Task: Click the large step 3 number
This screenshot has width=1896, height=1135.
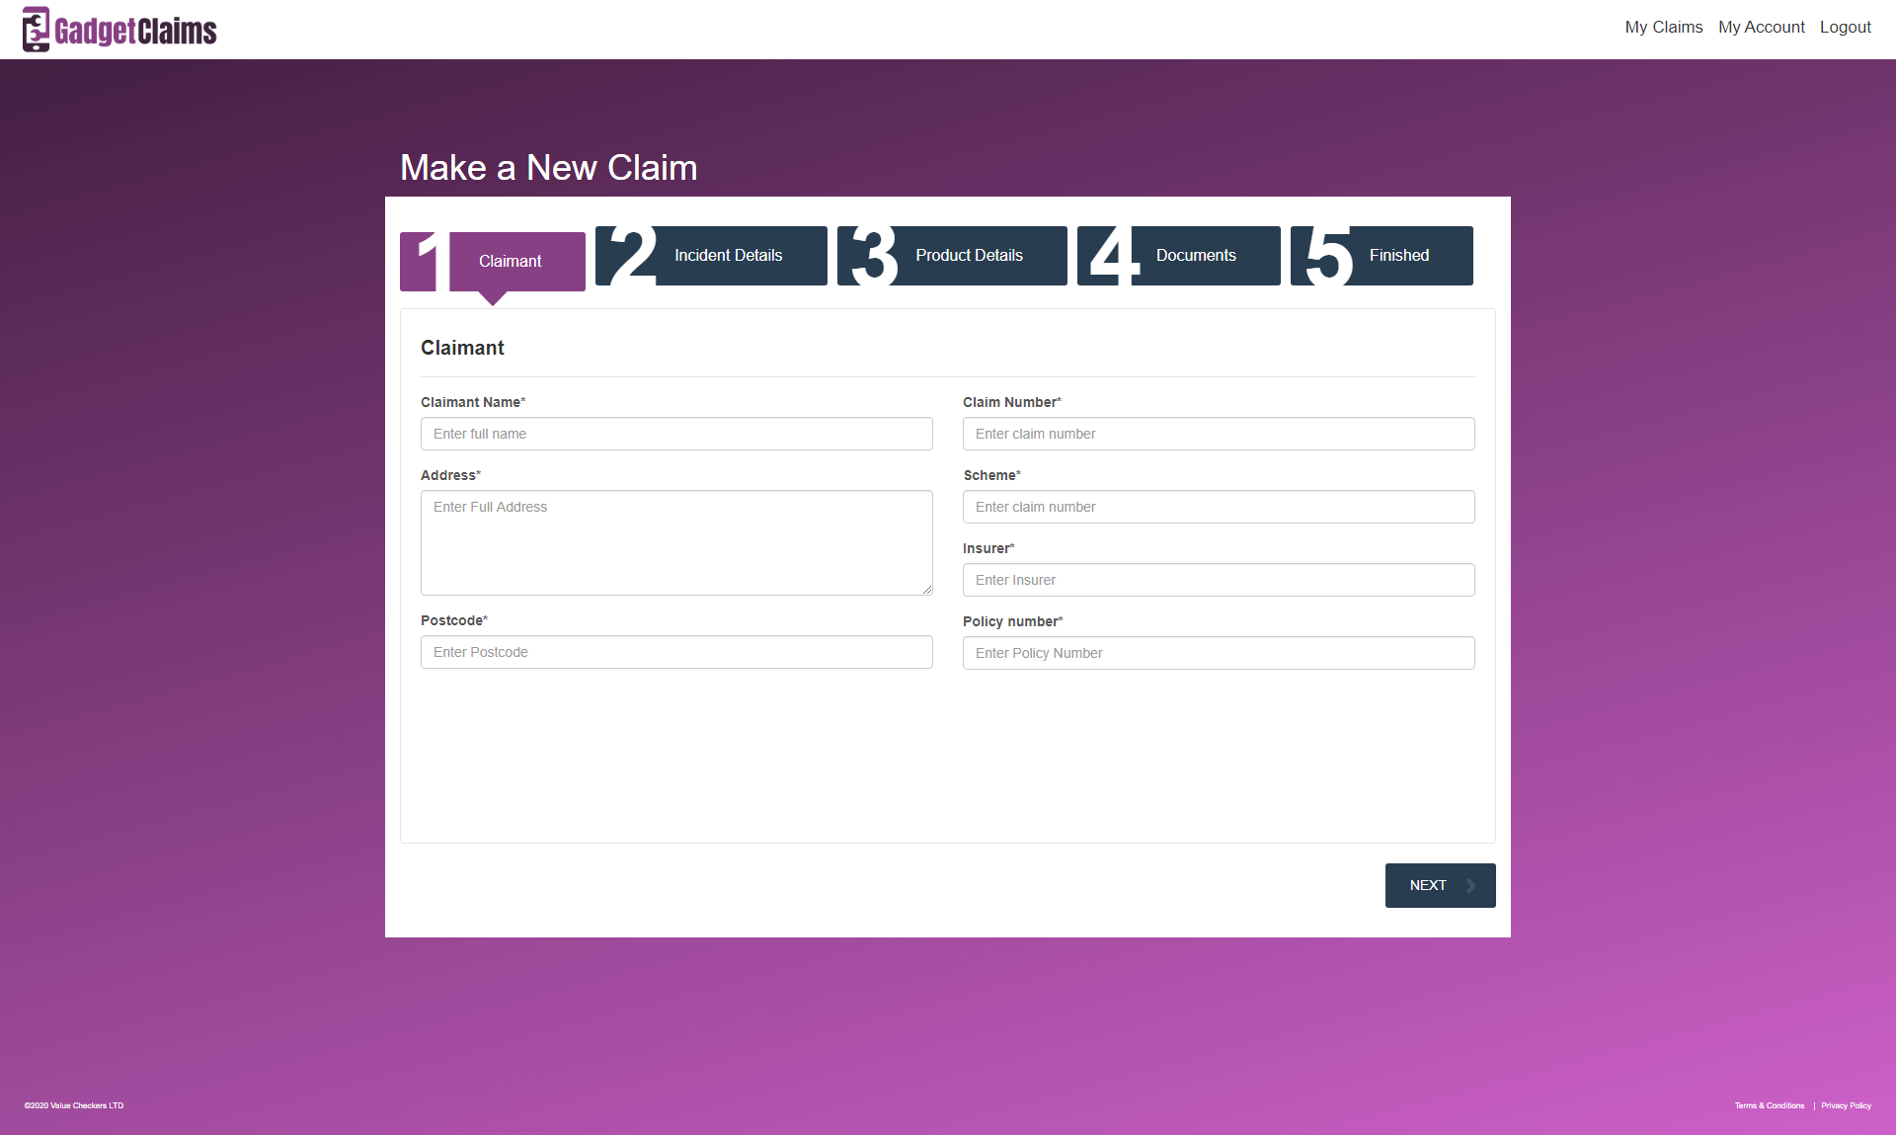Action: [874, 256]
